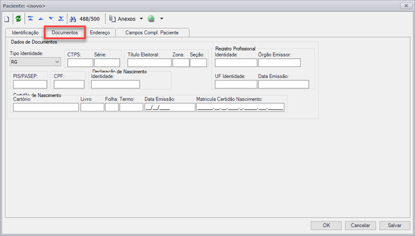
Task: Click the Zona input field
Action: (x=181, y=63)
